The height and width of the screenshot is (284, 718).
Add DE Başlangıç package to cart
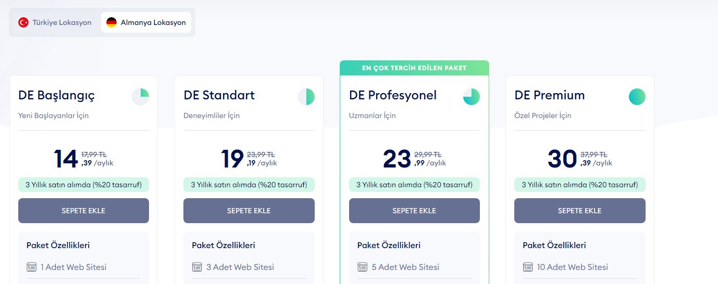click(83, 211)
